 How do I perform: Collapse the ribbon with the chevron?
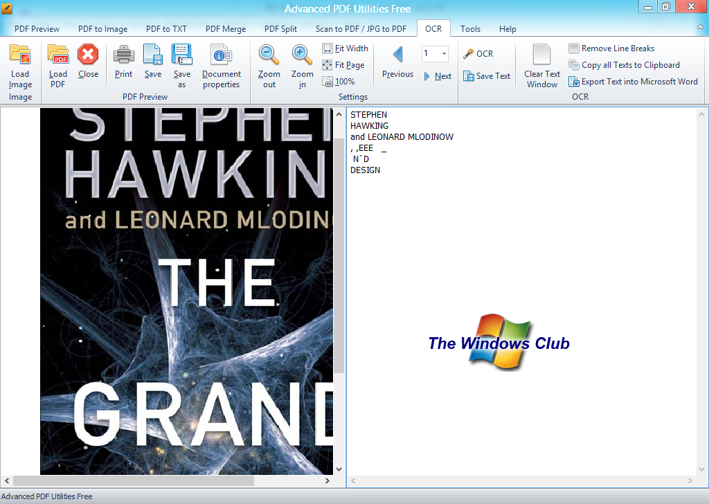coord(701,28)
